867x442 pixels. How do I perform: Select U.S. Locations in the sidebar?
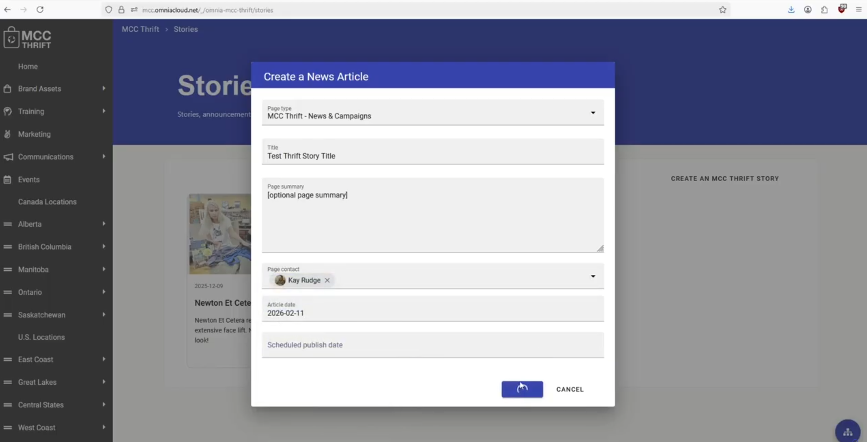[41, 337]
